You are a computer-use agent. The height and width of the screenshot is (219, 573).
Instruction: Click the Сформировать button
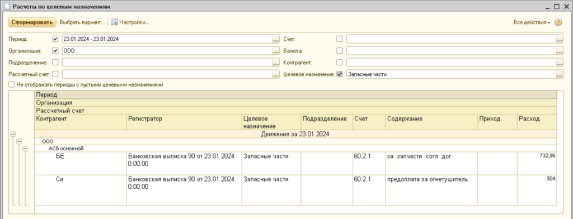coord(32,22)
